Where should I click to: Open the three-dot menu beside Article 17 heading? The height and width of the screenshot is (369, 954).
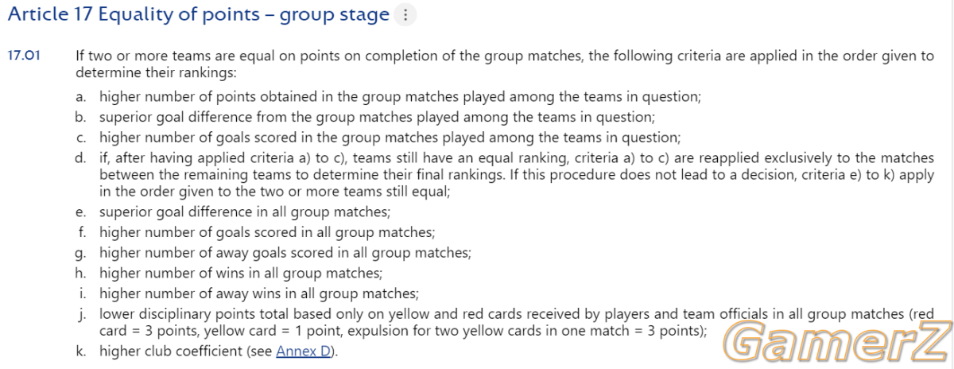click(x=405, y=15)
